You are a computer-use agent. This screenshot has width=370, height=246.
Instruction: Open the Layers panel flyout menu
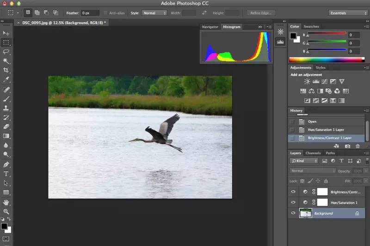366,153
